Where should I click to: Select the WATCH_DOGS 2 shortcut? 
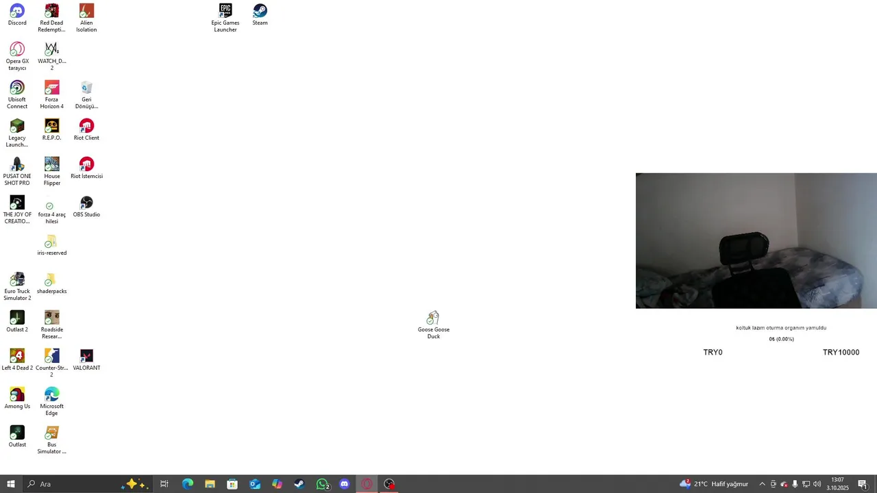point(51,57)
